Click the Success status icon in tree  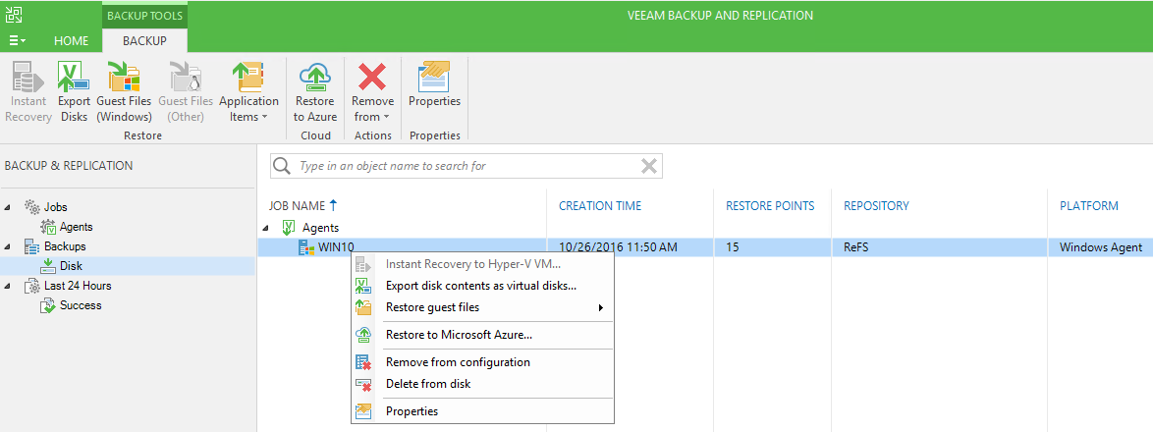(x=48, y=305)
